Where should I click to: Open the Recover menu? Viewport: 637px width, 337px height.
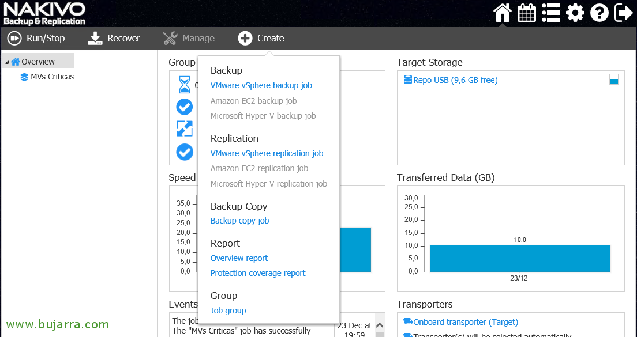click(x=114, y=38)
